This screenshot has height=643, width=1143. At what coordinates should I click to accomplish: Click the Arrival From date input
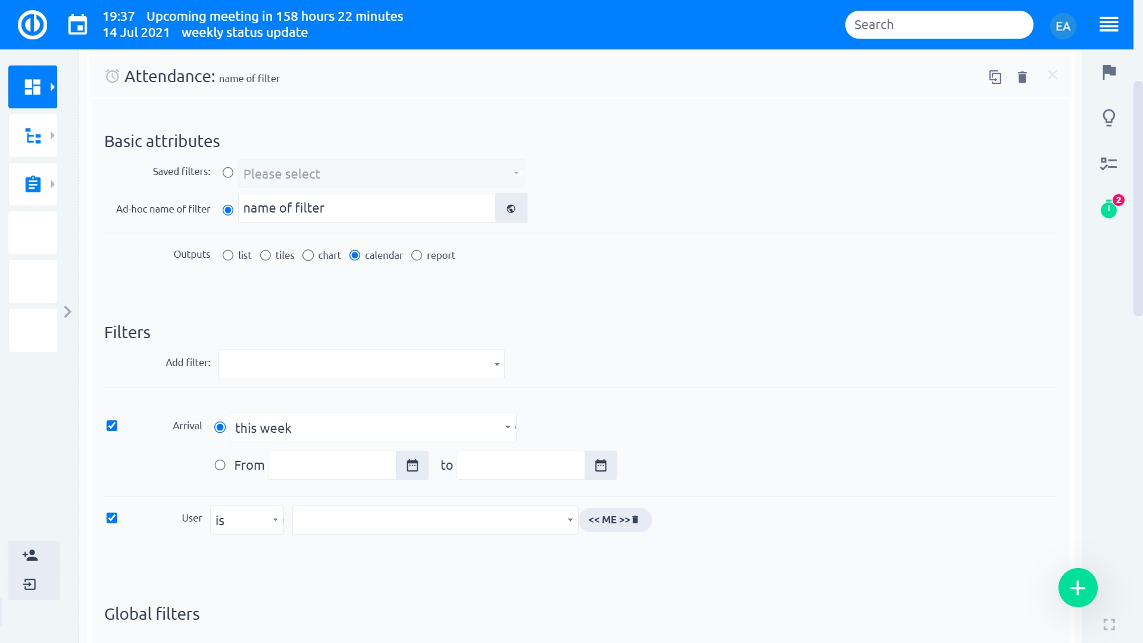pyautogui.click(x=332, y=466)
